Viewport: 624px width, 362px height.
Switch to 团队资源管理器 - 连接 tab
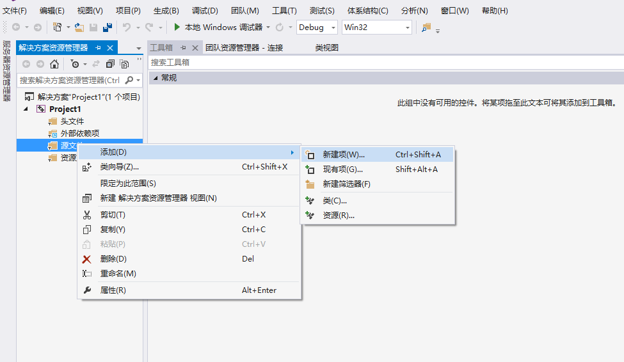(x=244, y=48)
